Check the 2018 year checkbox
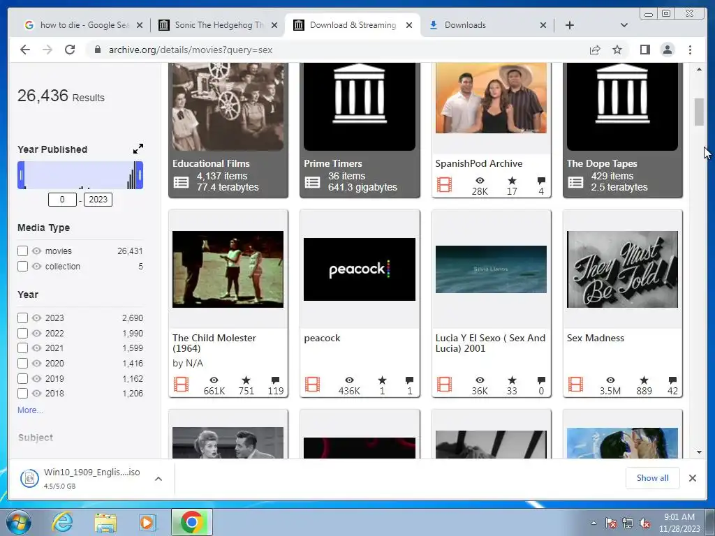The width and height of the screenshot is (715, 536). [22, 393]
